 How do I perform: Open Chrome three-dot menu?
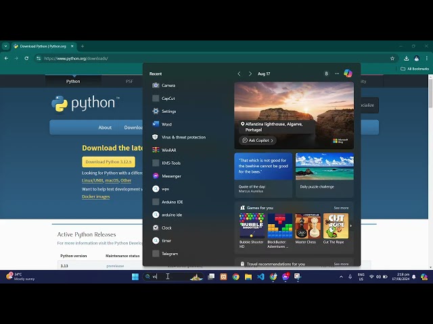point(427,59)
